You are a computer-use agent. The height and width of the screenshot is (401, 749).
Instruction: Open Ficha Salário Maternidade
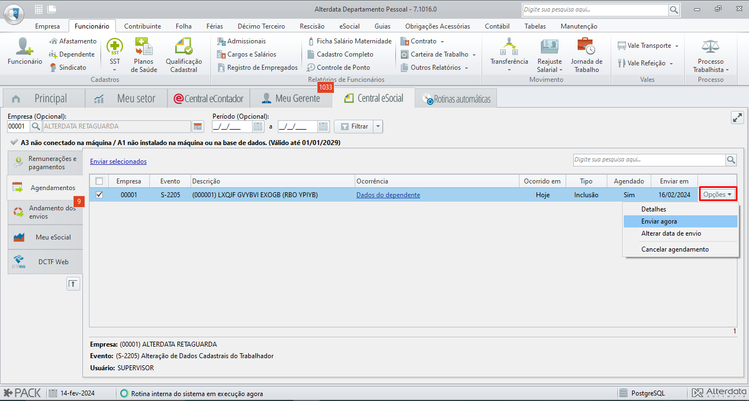(x=349, y=41)
